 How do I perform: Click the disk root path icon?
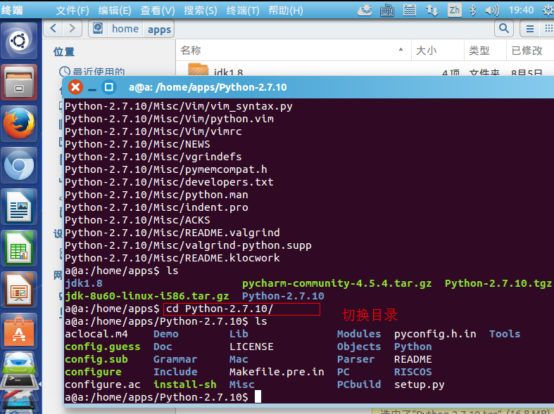[x=98, y=29]
